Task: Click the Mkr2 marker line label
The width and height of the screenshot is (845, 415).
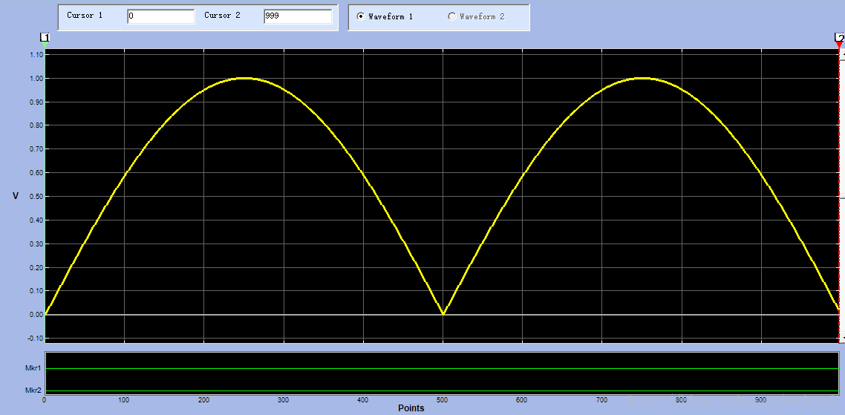Action: point(33,391)
